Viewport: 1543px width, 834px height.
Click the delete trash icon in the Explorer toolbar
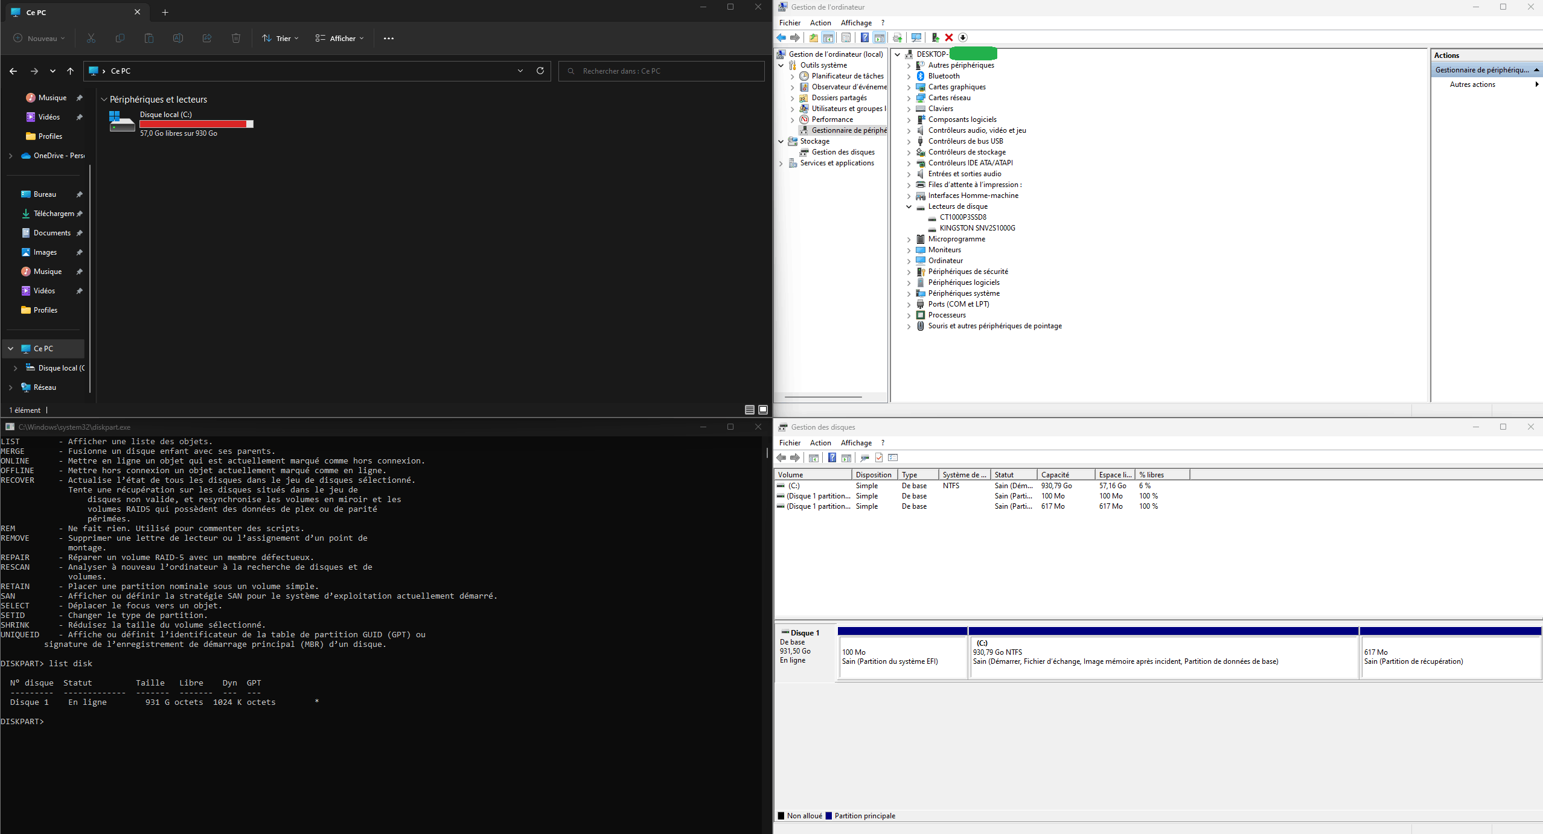pos(235,38)
